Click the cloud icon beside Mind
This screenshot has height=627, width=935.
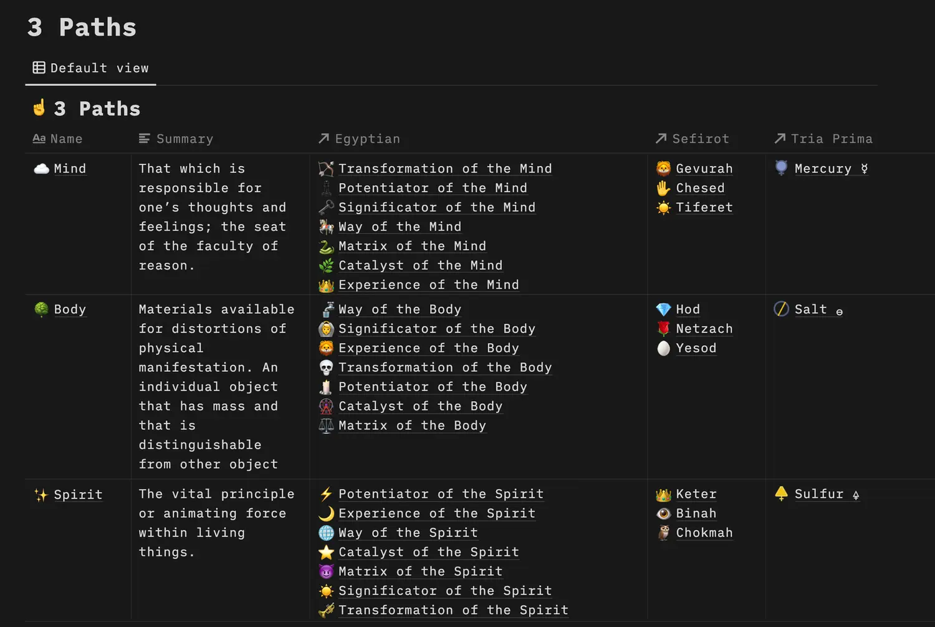tap(41, 168)
